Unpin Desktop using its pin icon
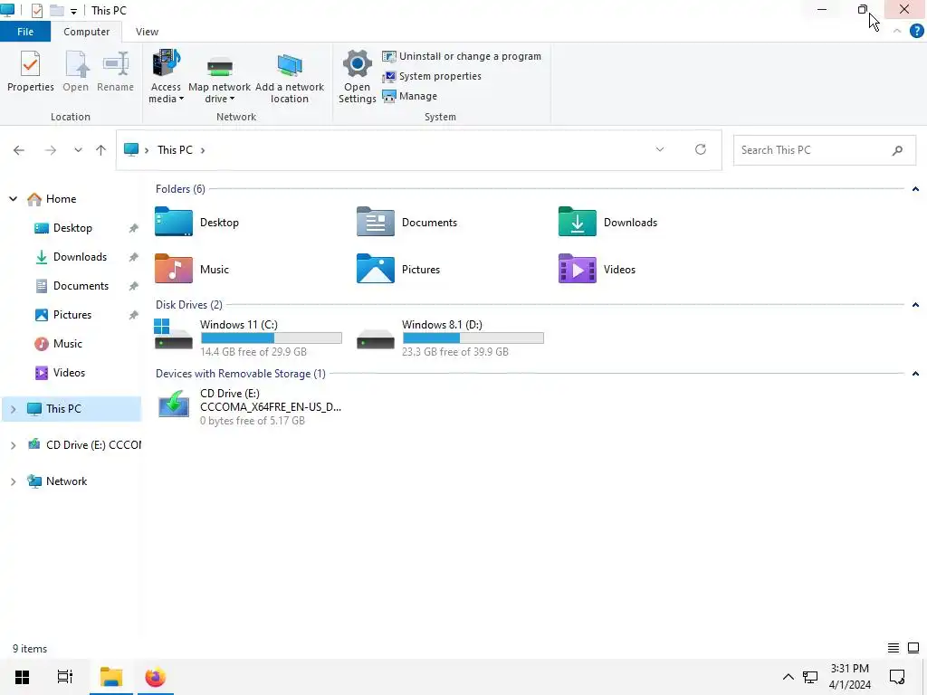927x695 pixels. tap(134, 228)
